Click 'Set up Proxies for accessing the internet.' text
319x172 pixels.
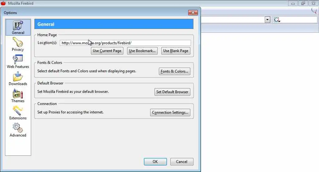pos(70,112)
